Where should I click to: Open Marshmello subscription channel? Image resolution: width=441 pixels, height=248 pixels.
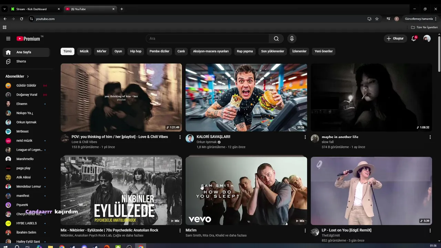click(x=27, y=159)
